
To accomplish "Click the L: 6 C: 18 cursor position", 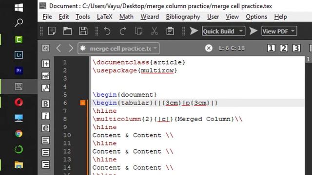I will point(232,48).
